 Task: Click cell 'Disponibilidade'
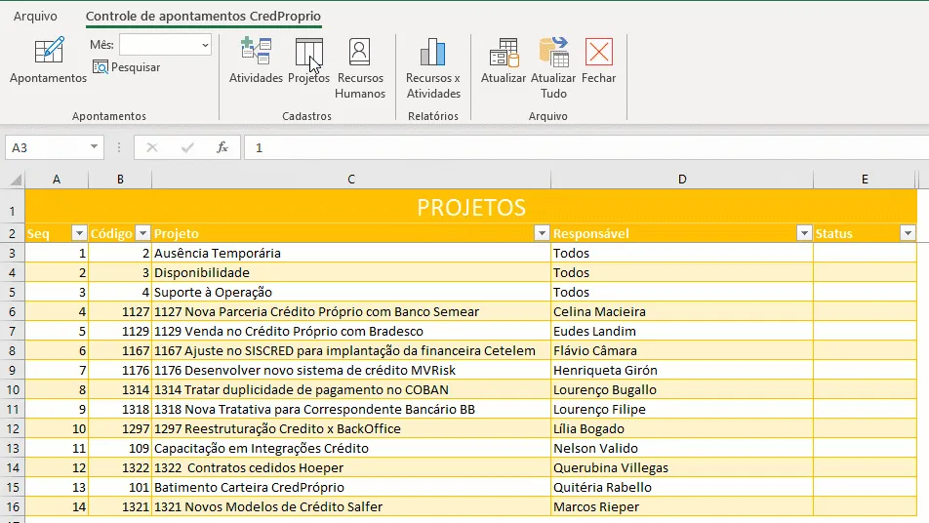(351, 273)
